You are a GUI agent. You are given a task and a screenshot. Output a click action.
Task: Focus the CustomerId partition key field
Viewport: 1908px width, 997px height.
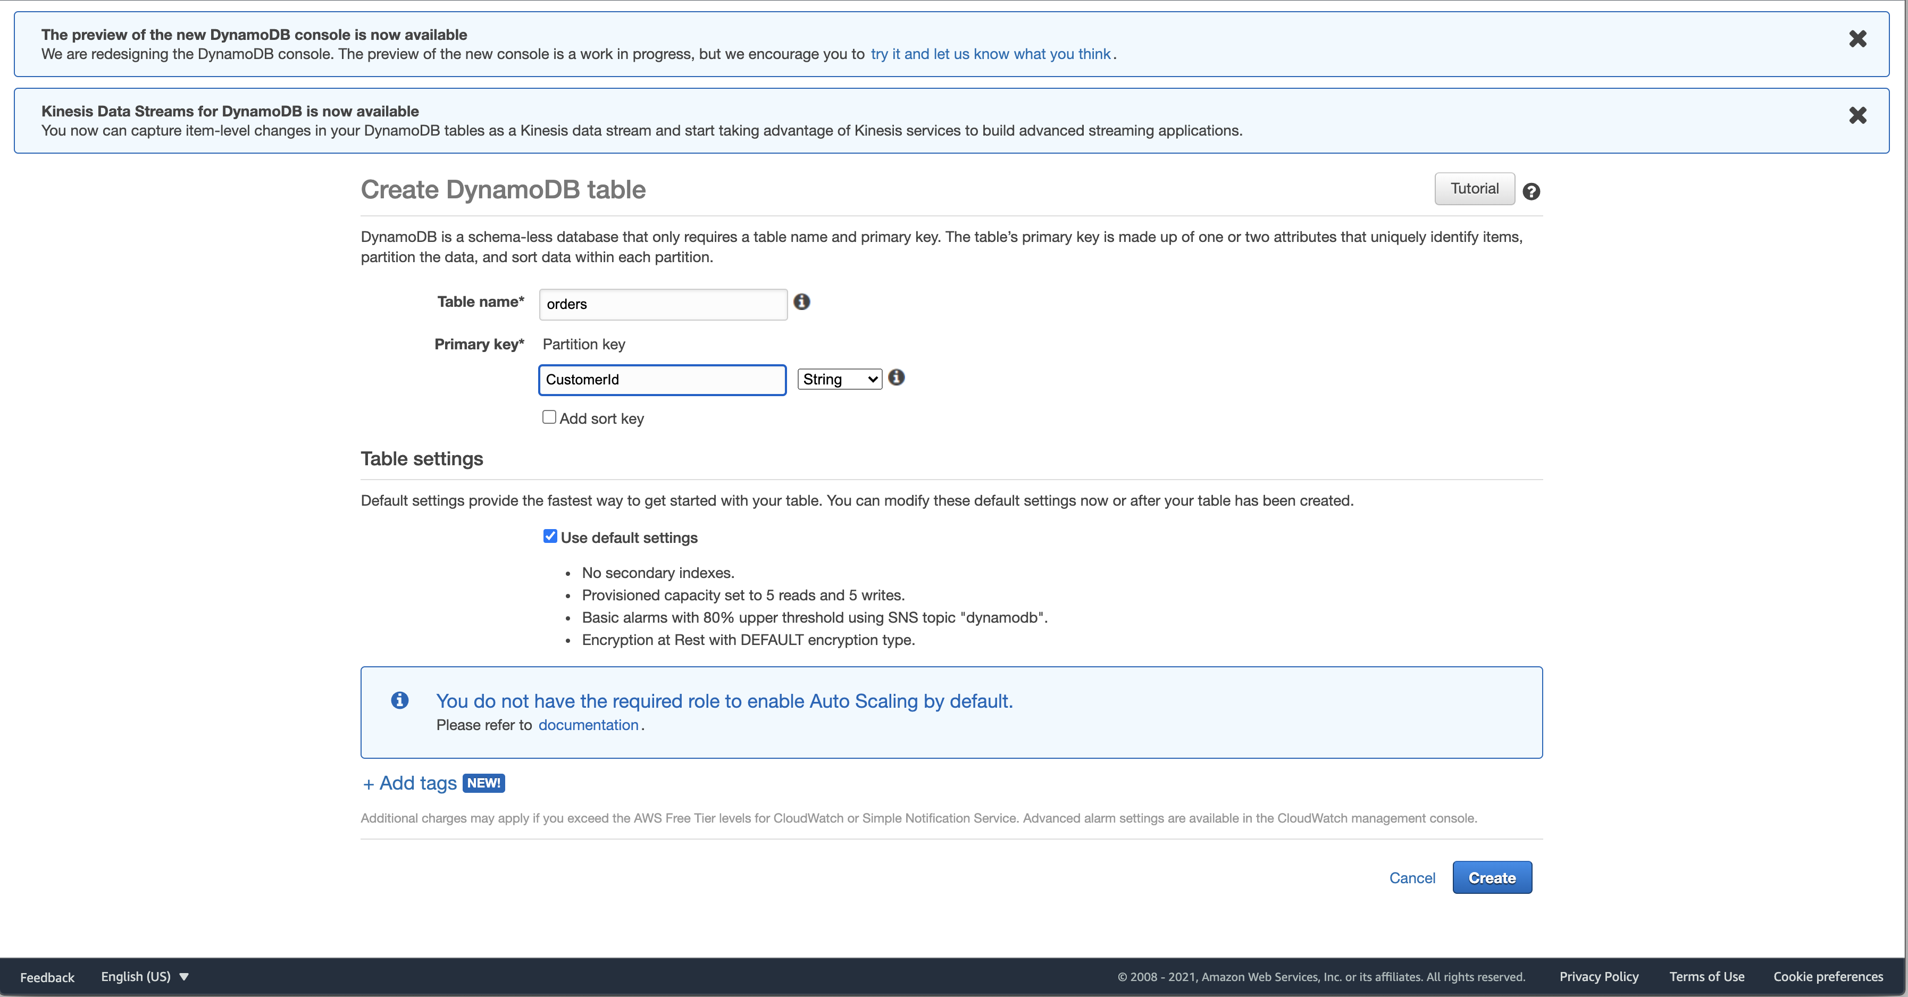[662, 380]
